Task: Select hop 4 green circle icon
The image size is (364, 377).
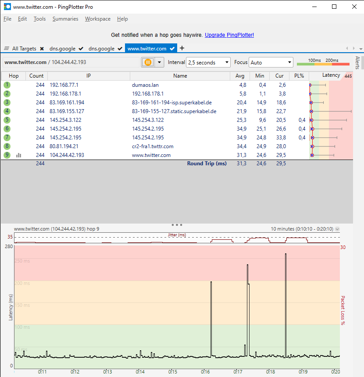Action: 7,111
